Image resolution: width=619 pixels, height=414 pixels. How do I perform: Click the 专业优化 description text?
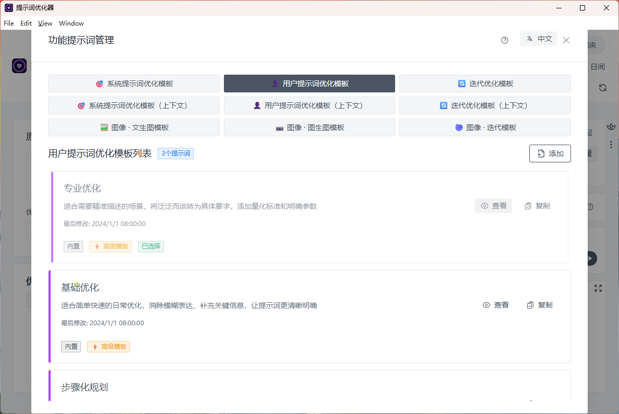click(191, 206)
